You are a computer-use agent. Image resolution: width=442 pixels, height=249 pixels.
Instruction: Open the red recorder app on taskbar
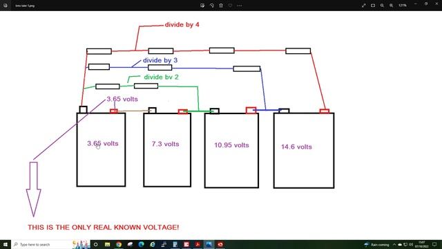click(x=220, y=244)
